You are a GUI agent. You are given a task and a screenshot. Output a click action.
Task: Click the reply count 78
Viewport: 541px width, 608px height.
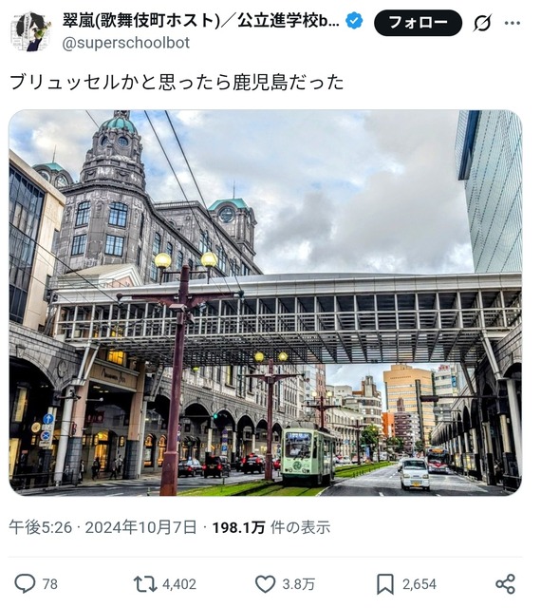click(50, 584)
